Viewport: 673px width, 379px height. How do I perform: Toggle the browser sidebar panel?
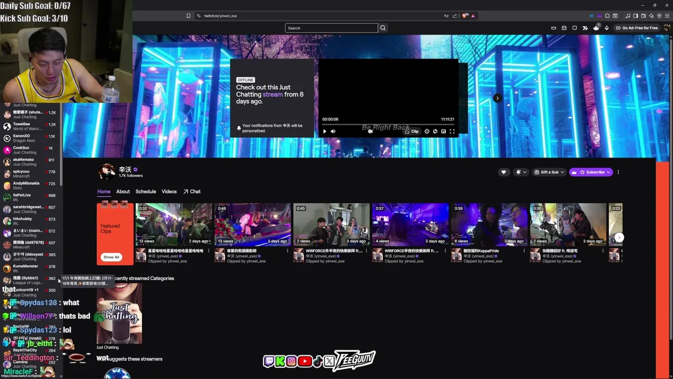[x=636, y=16]
